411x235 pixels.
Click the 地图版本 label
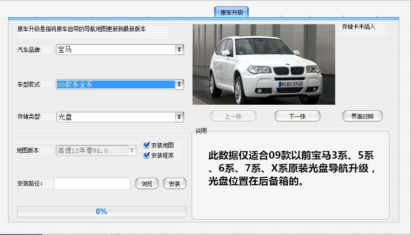pos(28,151)
